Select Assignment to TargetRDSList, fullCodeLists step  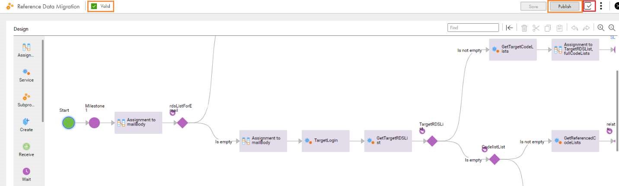coord(575,49)
